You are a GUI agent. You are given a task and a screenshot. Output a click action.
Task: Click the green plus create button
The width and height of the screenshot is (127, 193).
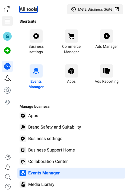click(x=7, y=51)
